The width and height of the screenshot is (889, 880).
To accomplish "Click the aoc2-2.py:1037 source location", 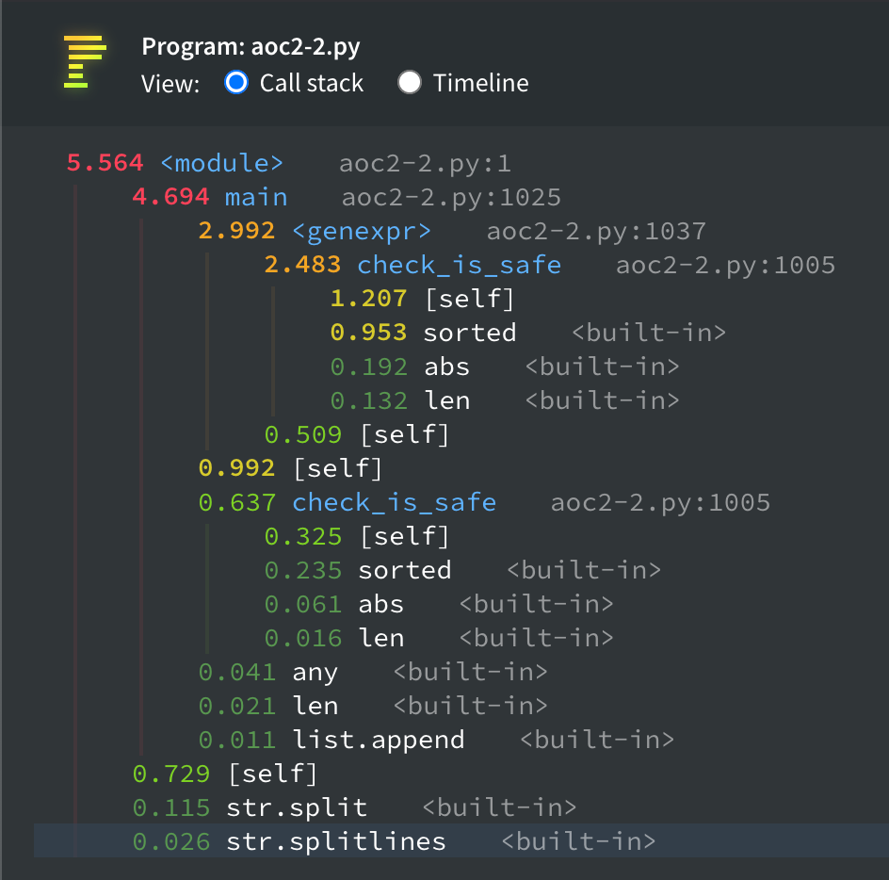I will click(596, 232).
